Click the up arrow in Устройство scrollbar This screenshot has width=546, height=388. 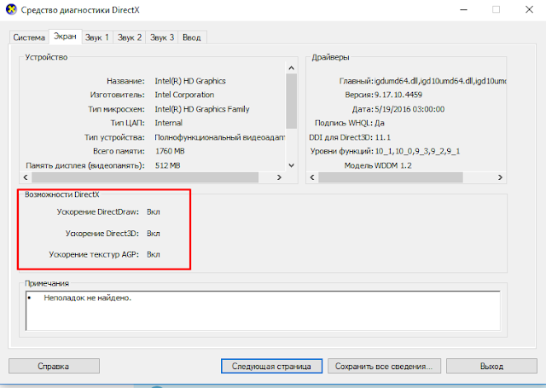292,68
